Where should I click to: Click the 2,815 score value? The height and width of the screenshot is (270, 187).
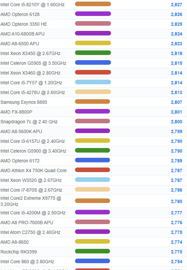click(x=177, y=63)
